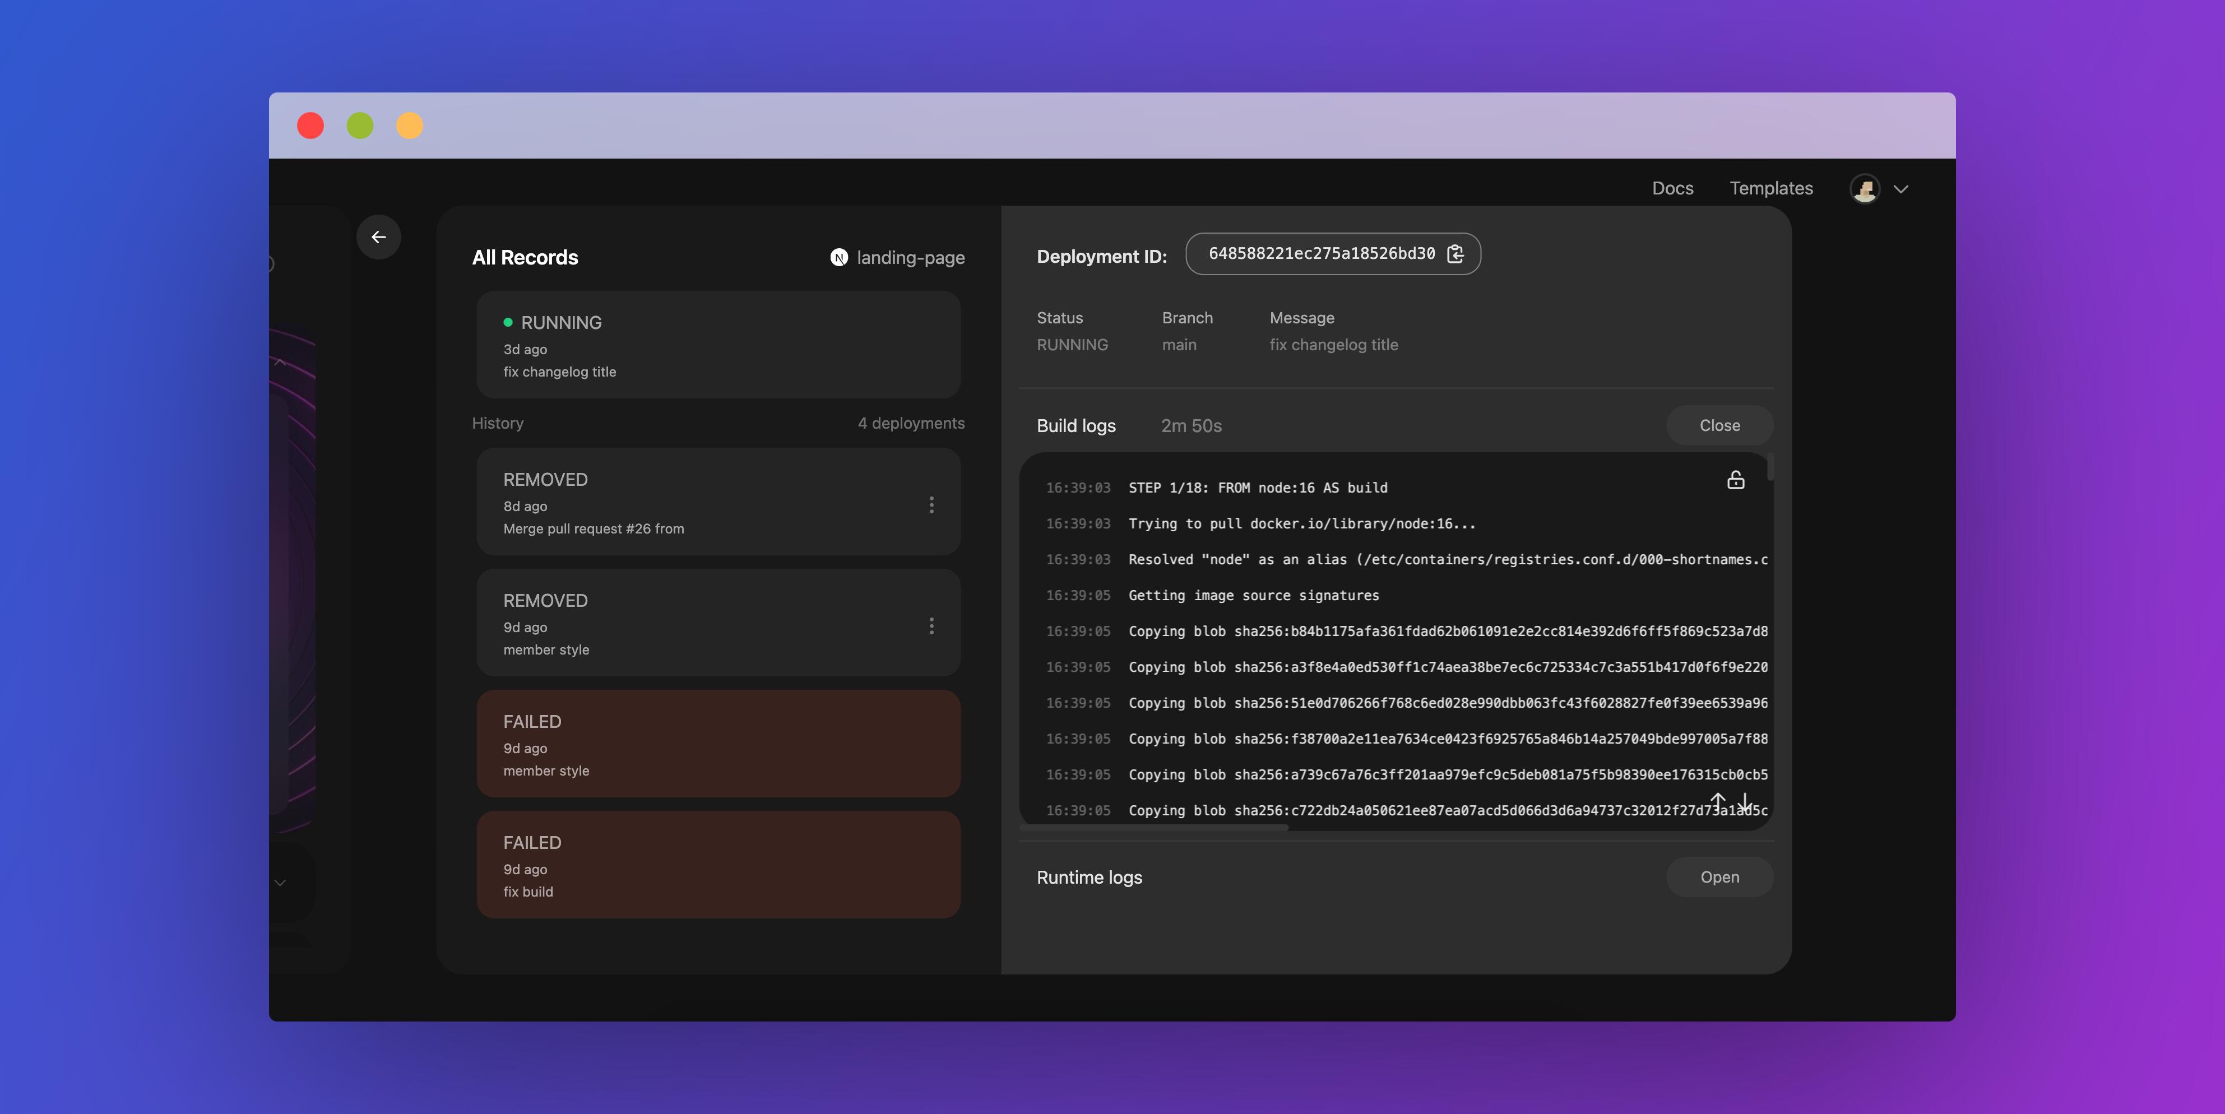Click the Next.js icon beside landing-page

point(838,257)
